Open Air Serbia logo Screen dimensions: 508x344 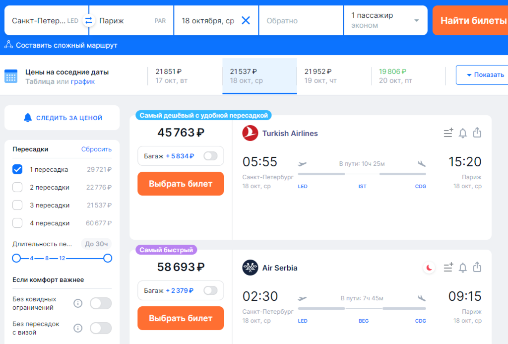(x=250, y=268)
